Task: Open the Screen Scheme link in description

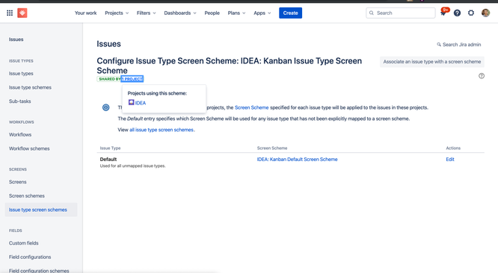Action: point(251,107)
